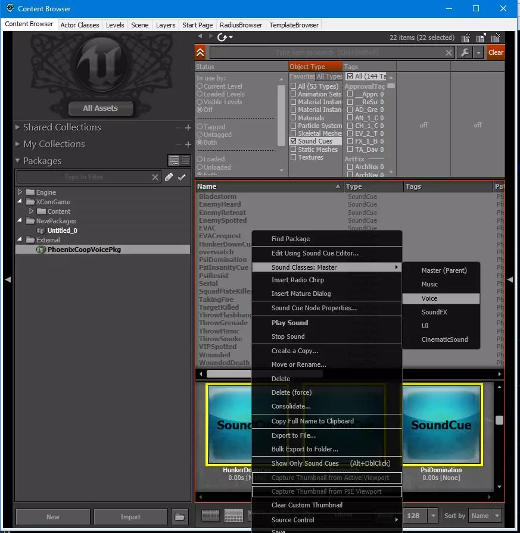
Task: Select the TakingFire row in asset list
Action: [216, 300]
